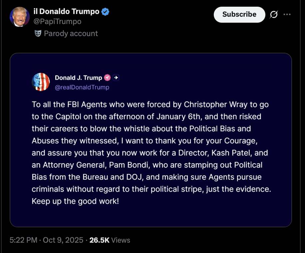Click the "Christopher Wray" name in the post text
The width and height of the screenshot is (305, 253).
[x=209, y=104]
